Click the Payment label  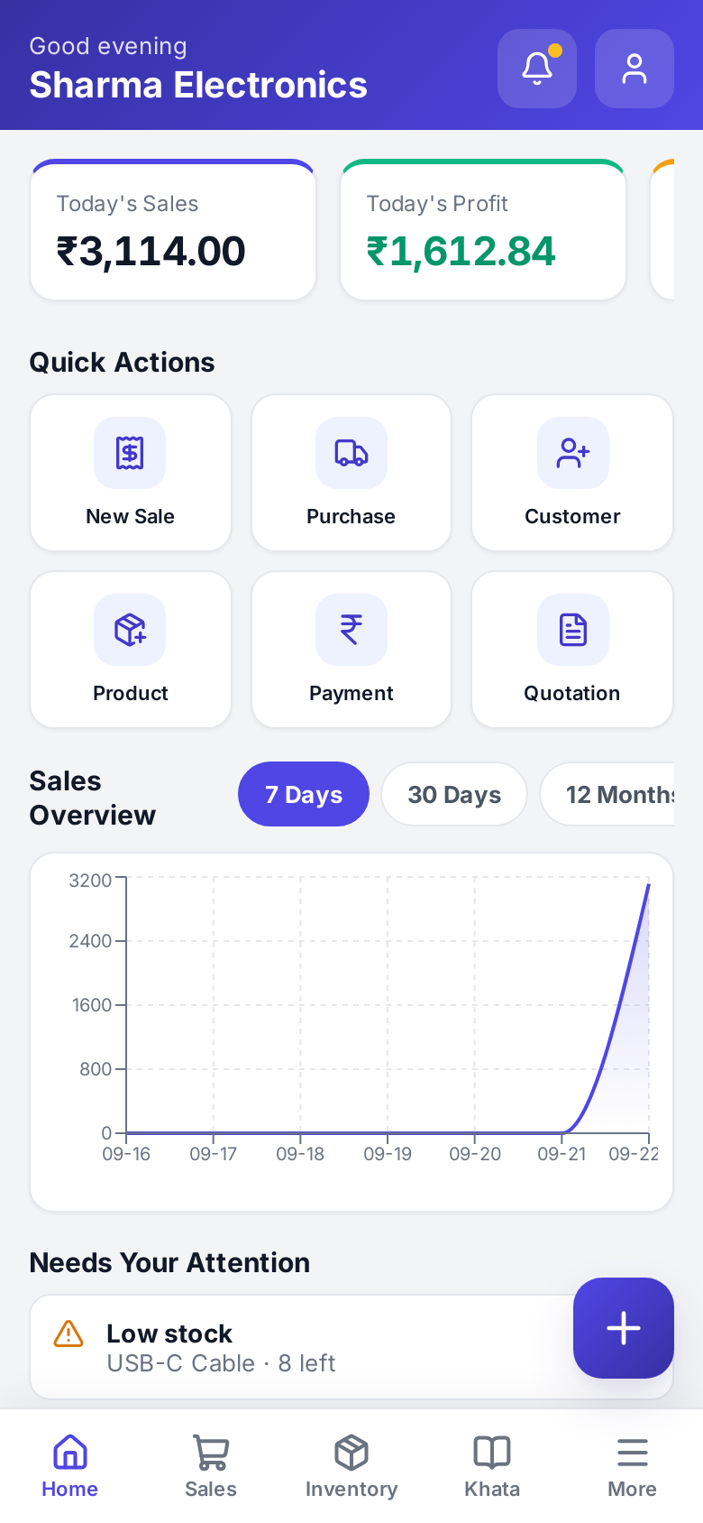click(x=351, y=693)
